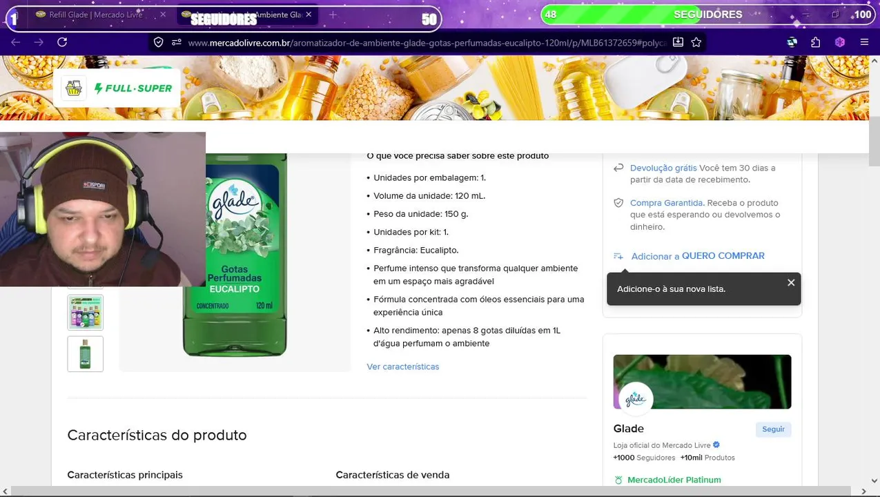Click the verified official store checkmark
Viewport: 880px width, 497px height.
point(716,445)
